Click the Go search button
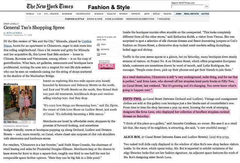Screen dimensions: 240x163 (207, 6)
